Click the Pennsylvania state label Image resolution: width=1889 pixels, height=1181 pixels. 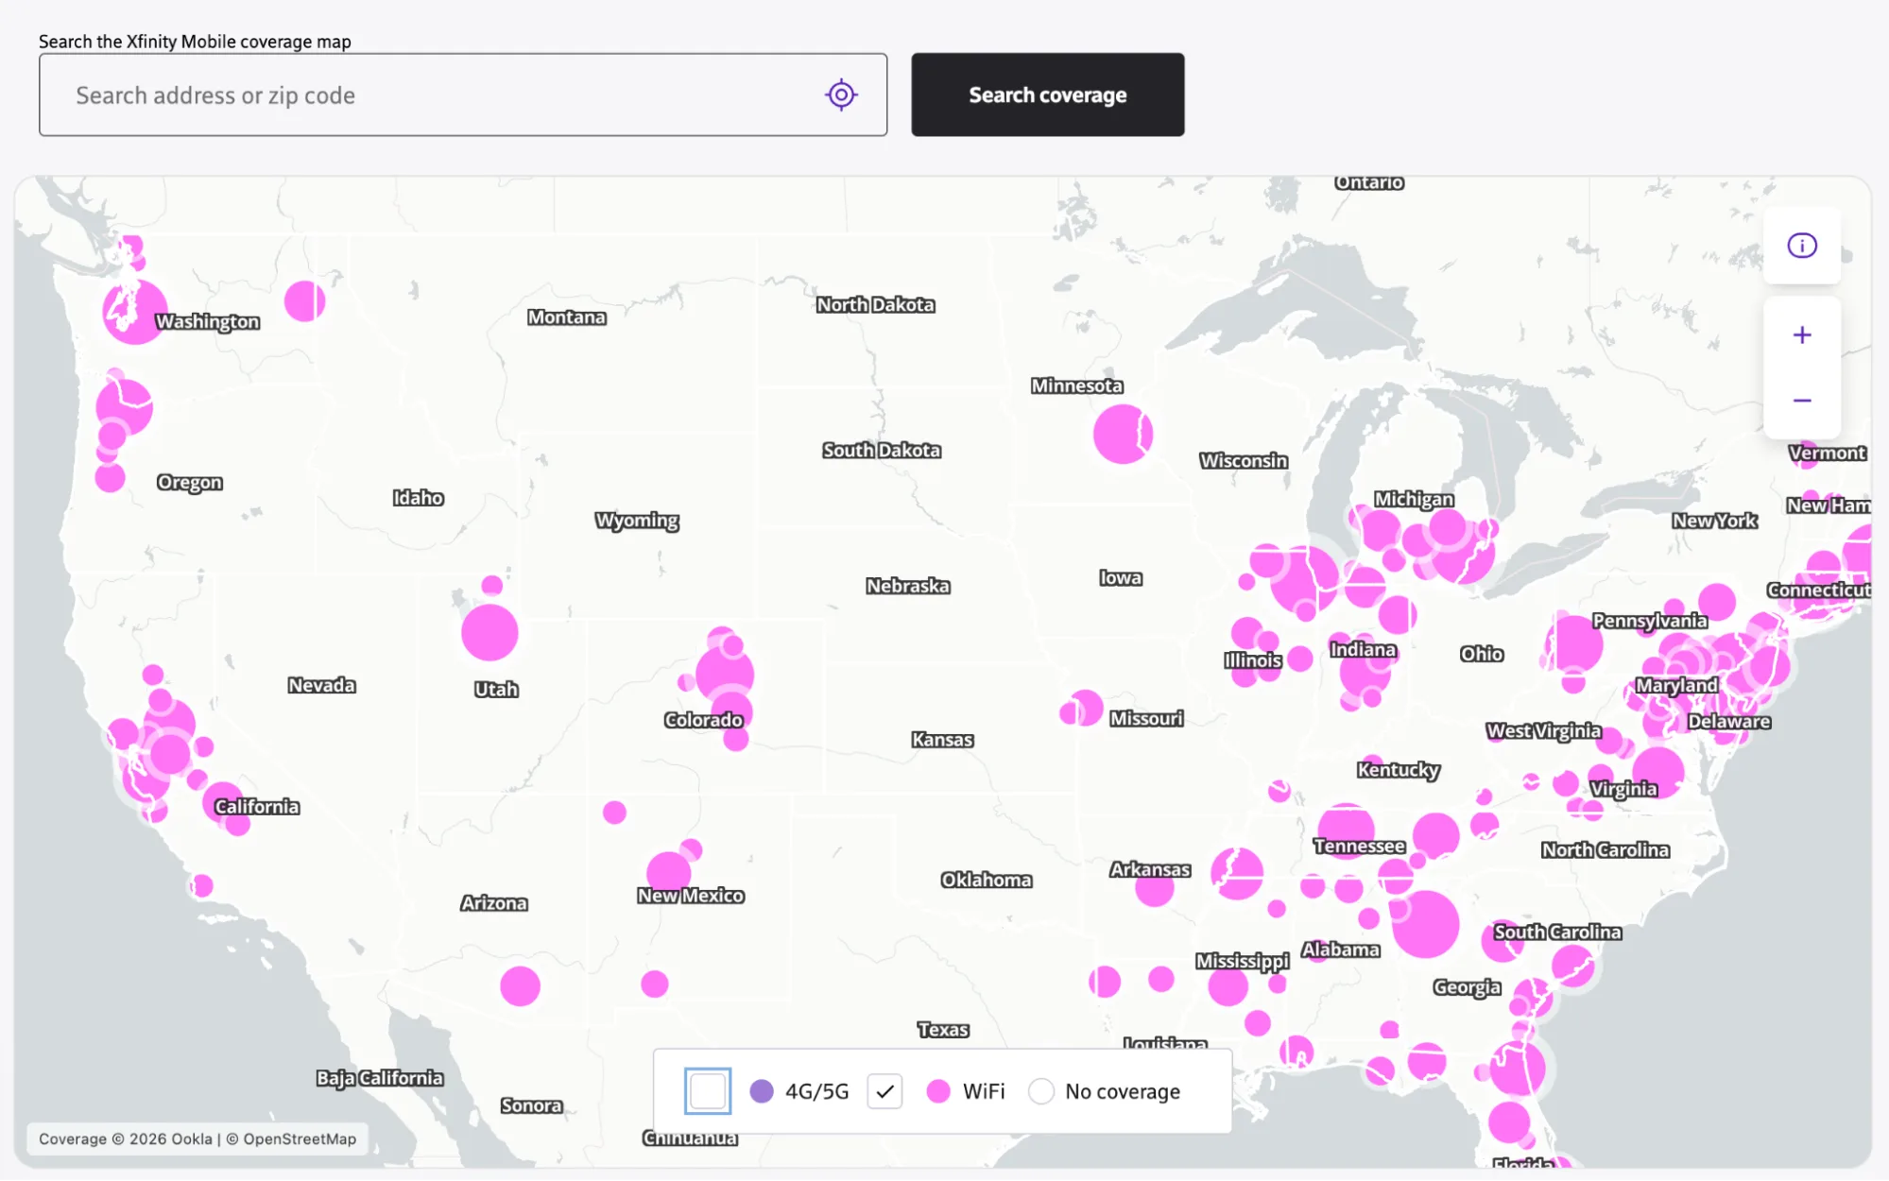[1649, 621]
